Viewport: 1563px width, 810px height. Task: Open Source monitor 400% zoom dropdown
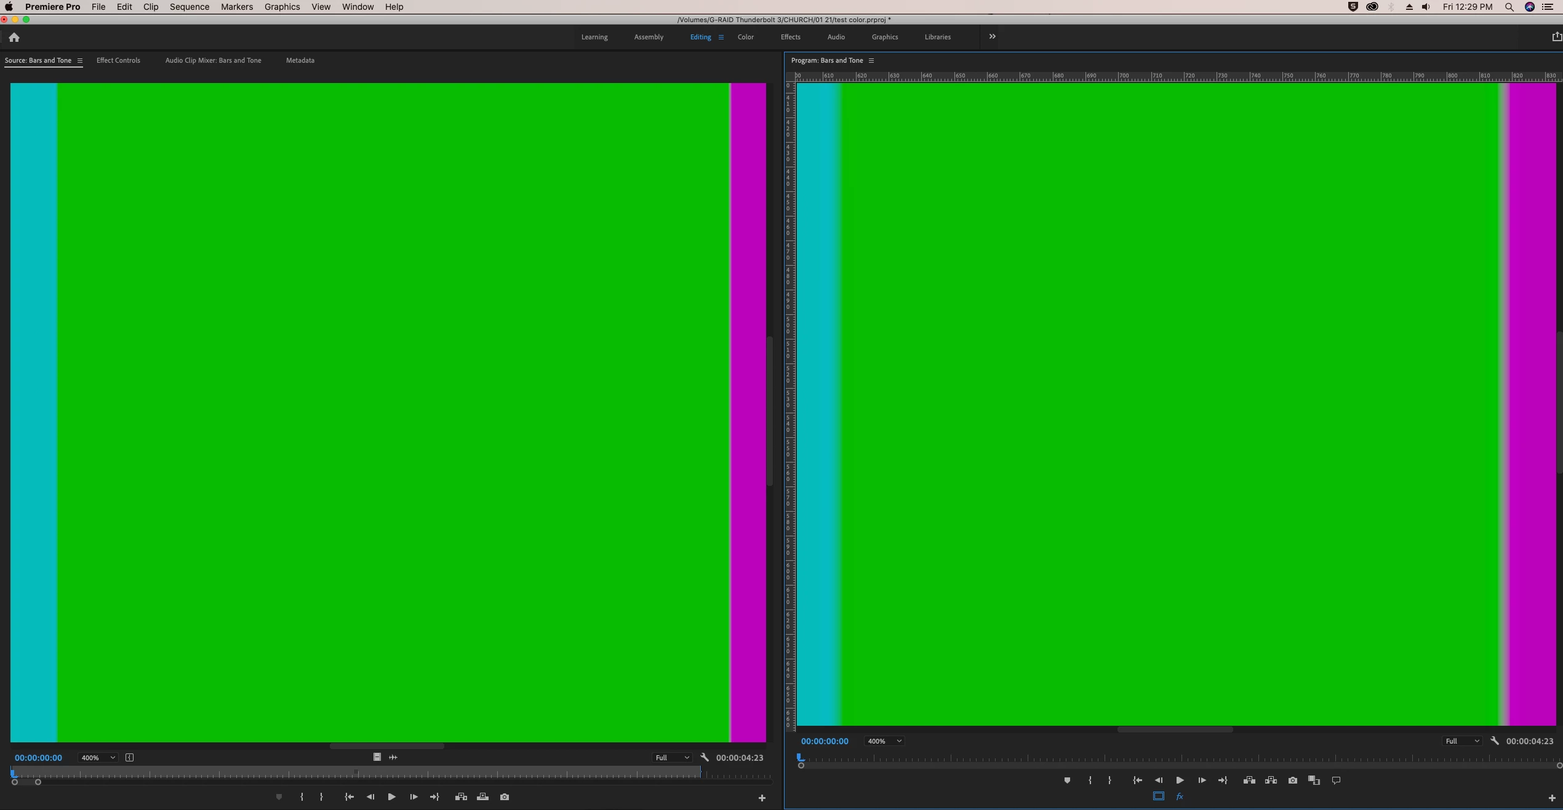pos(97,758)
